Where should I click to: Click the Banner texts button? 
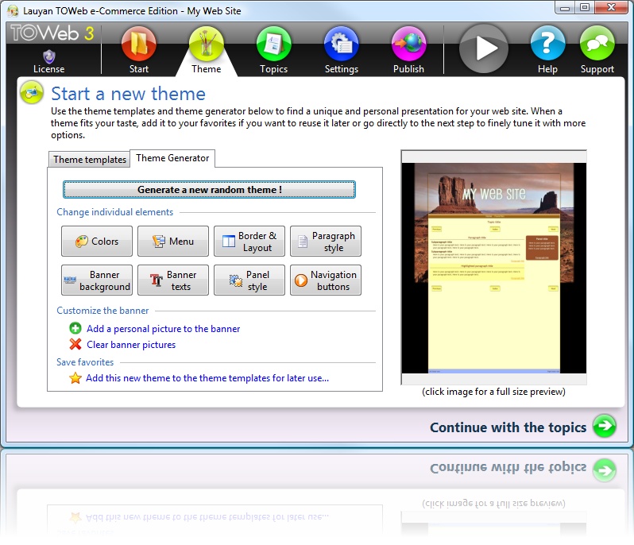click(173, 280)
